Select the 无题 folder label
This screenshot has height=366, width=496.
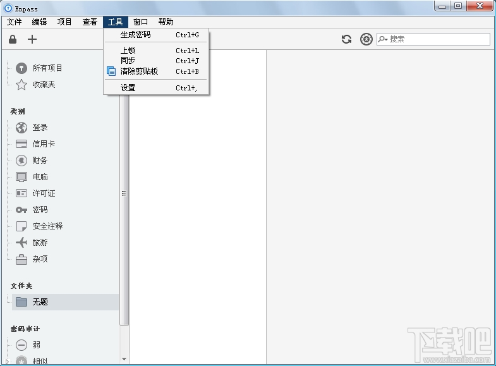click(x=40, y=302)
